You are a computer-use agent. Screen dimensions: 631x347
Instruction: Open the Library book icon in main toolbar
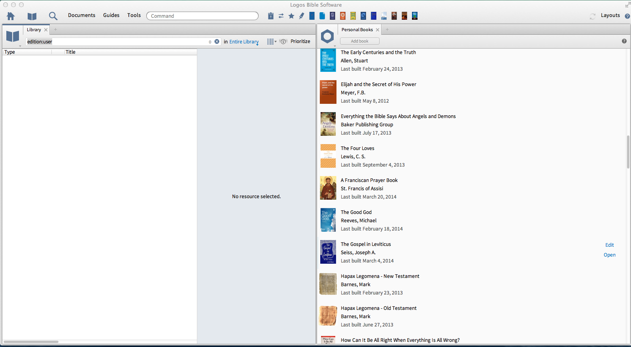click(x=32, y=16)
